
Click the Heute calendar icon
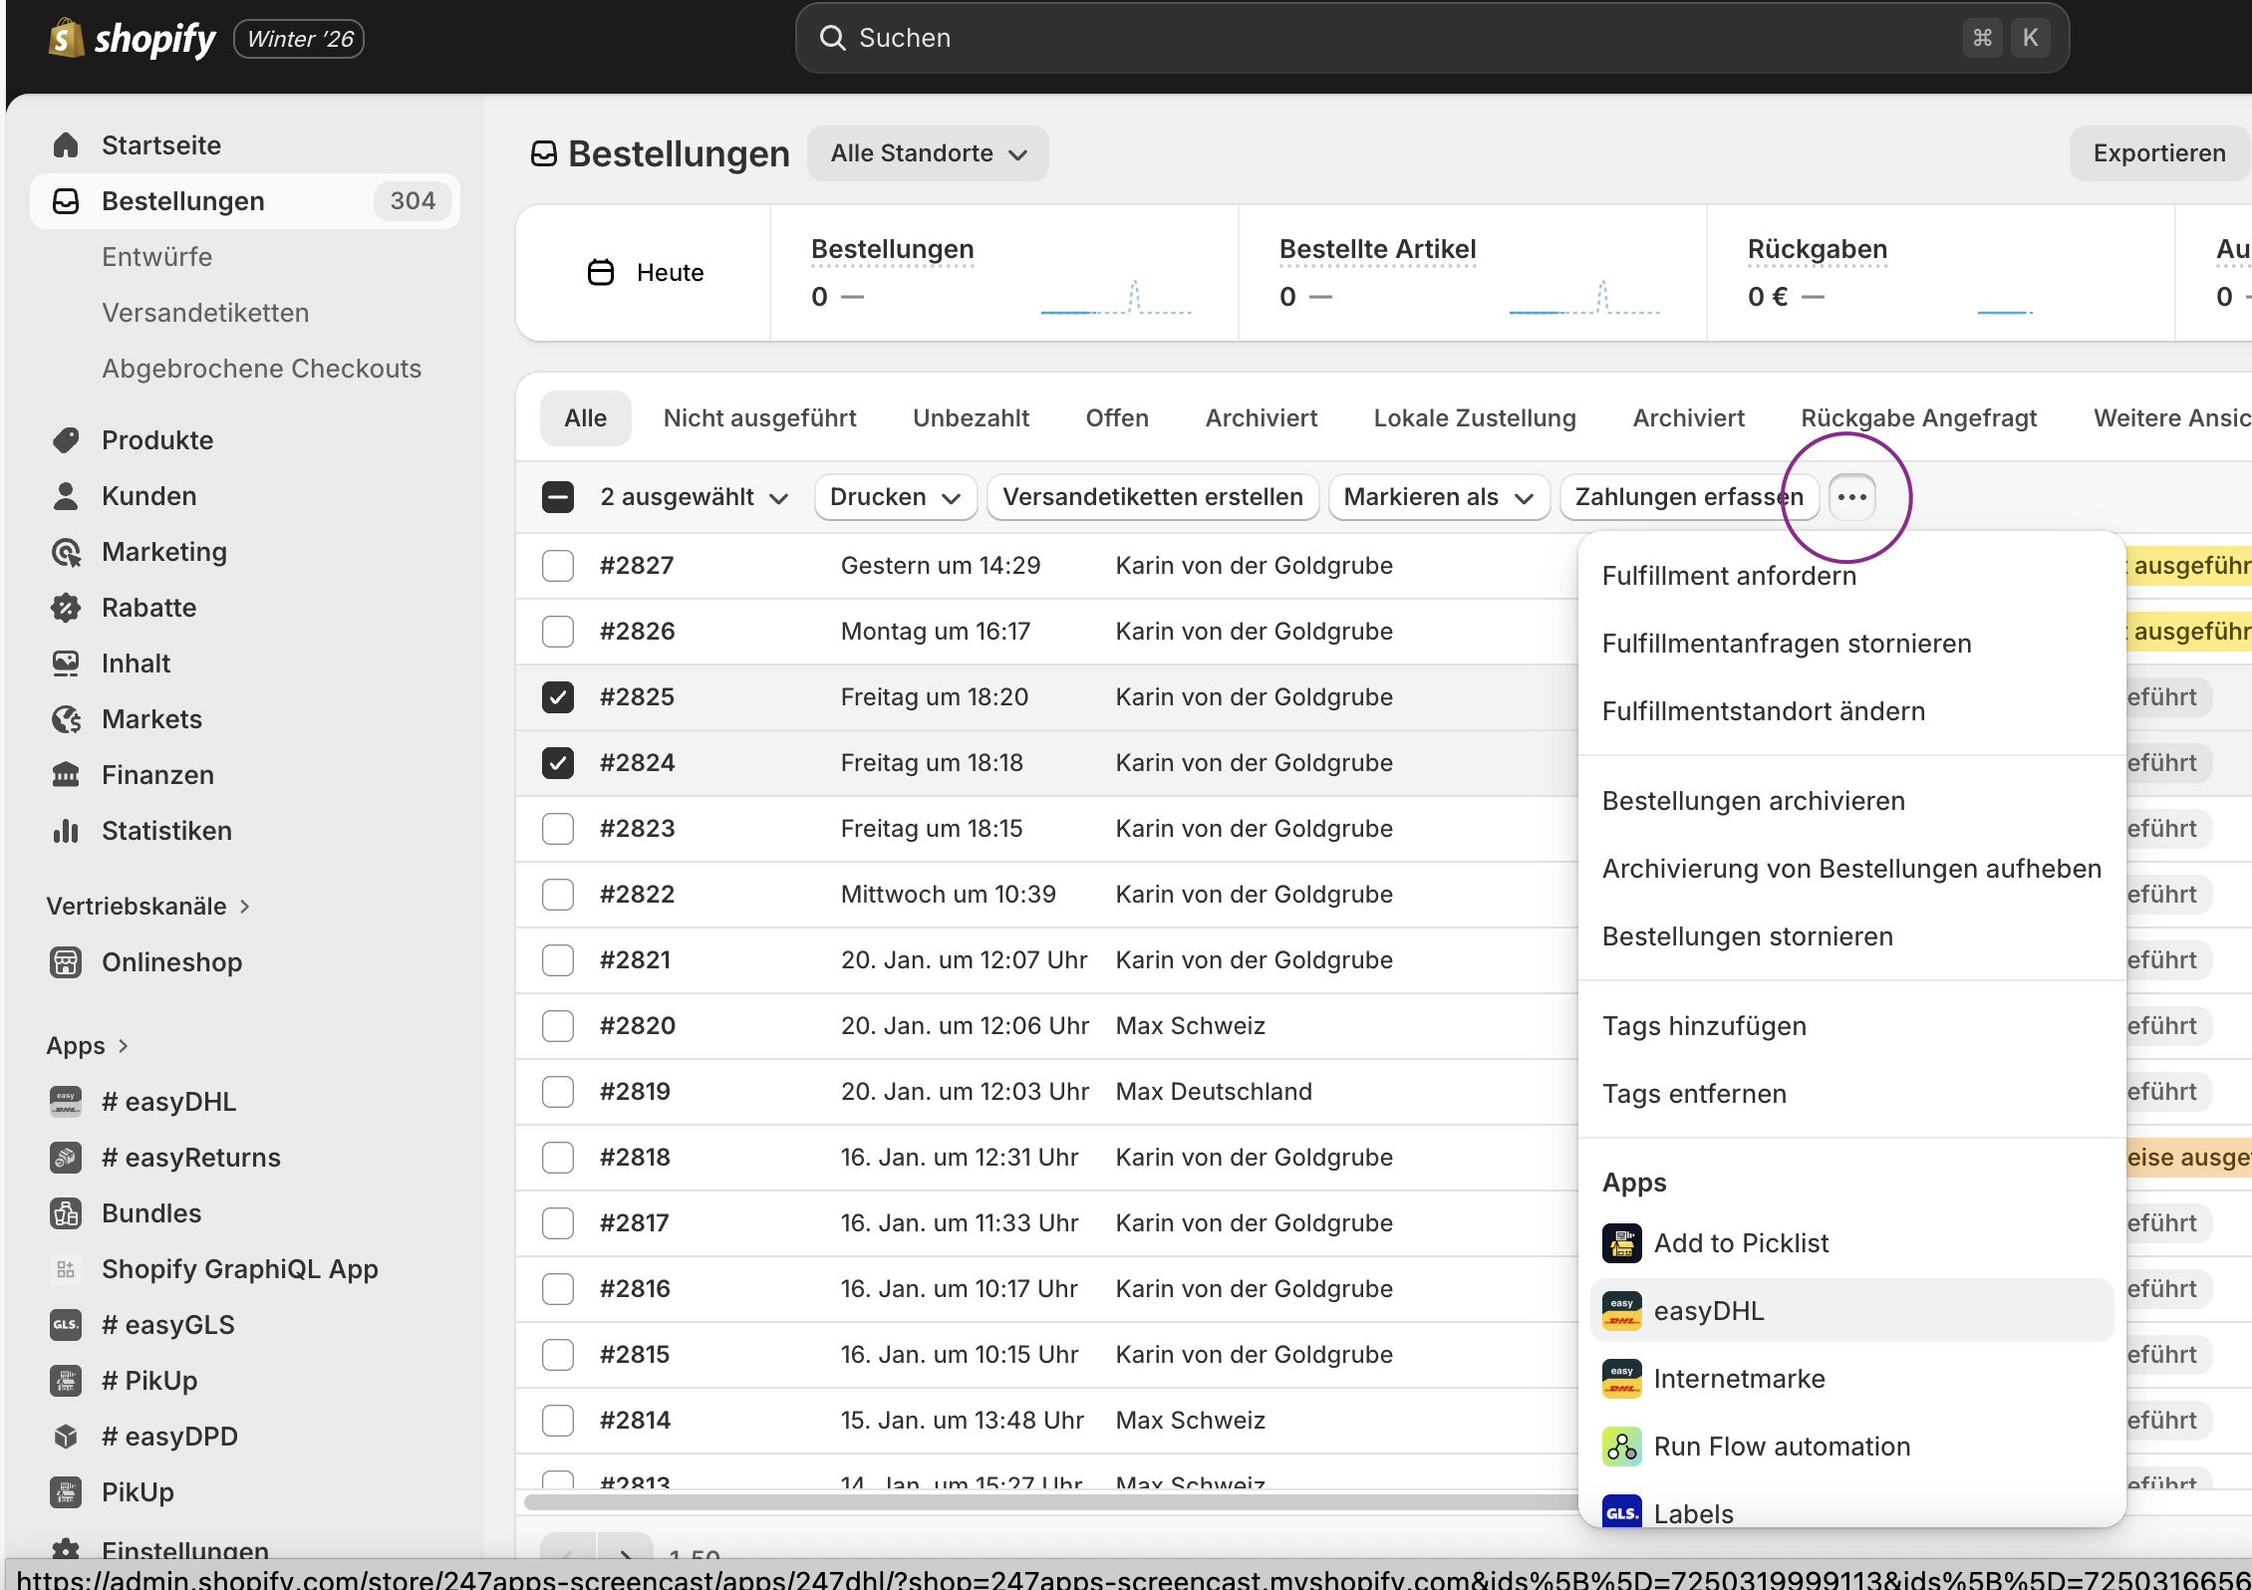click(601, 272)
